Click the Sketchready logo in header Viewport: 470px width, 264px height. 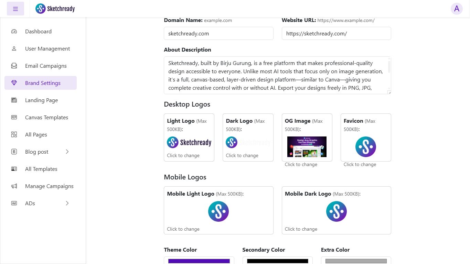[55, 9]
